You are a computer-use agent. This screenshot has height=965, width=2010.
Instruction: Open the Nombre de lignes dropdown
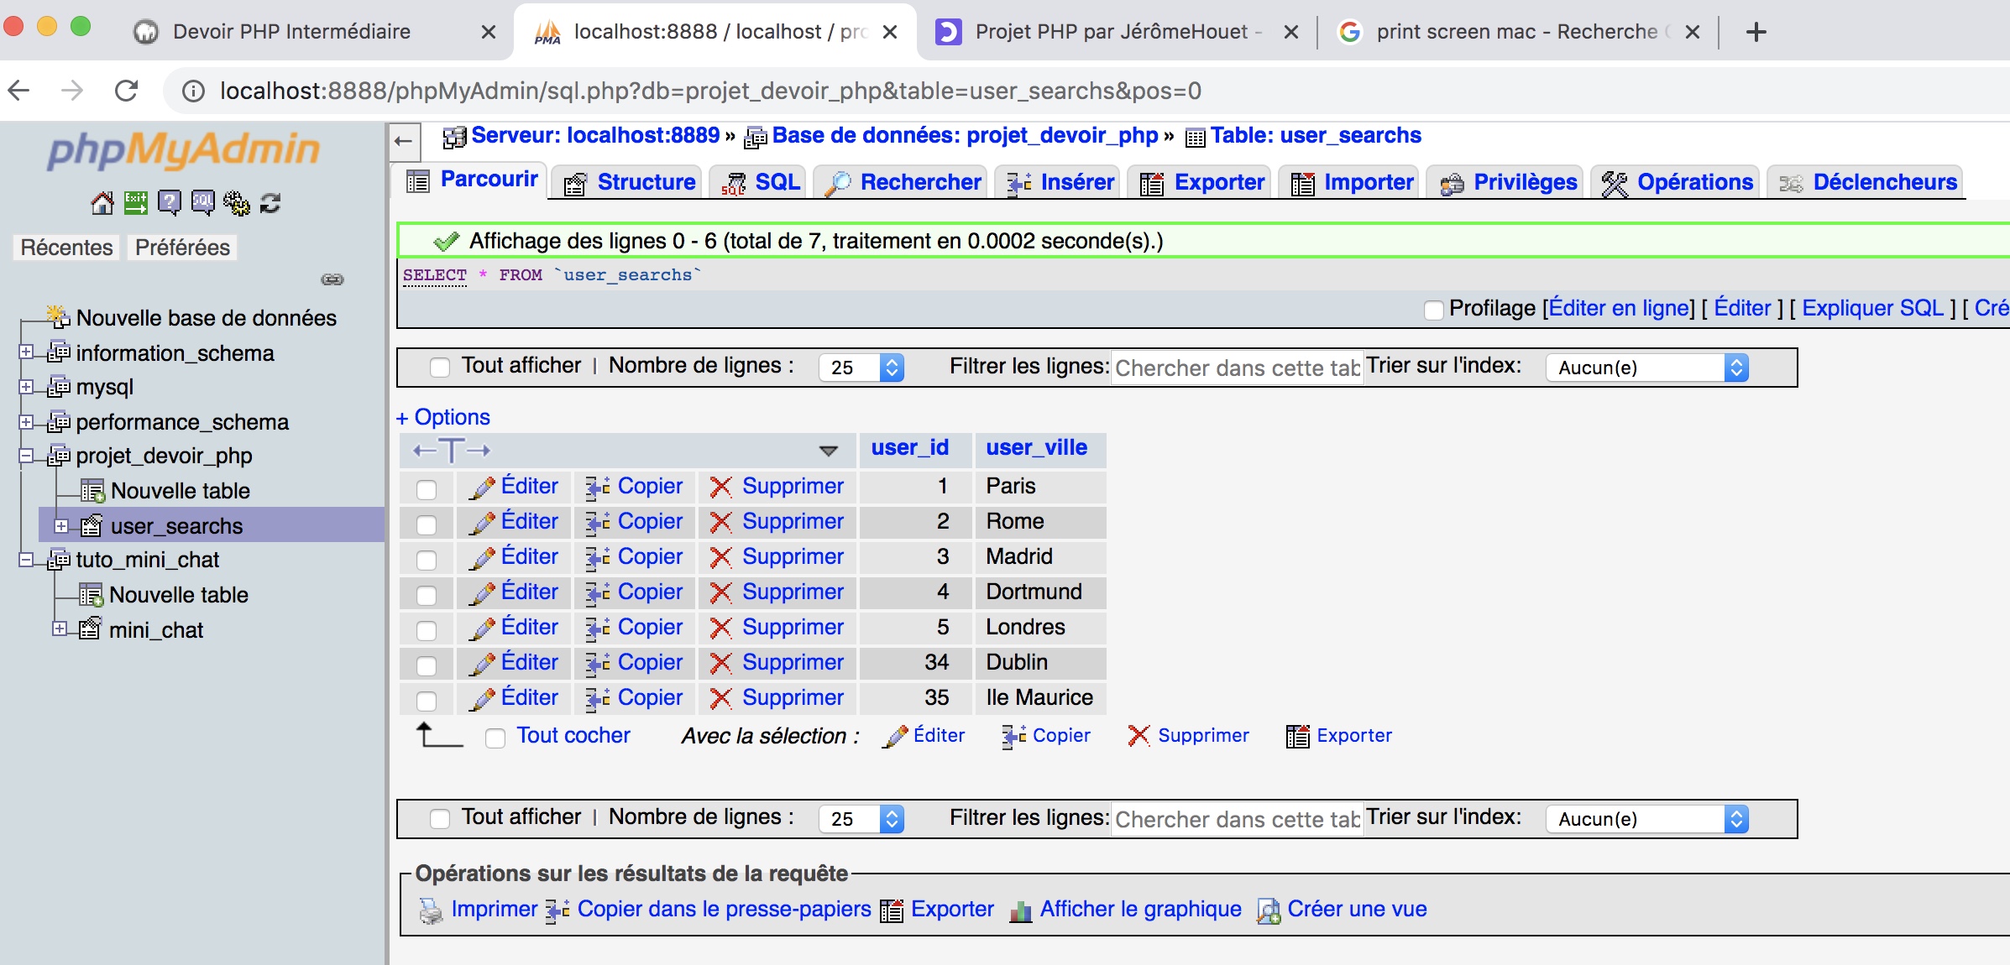tap(860, 368)
